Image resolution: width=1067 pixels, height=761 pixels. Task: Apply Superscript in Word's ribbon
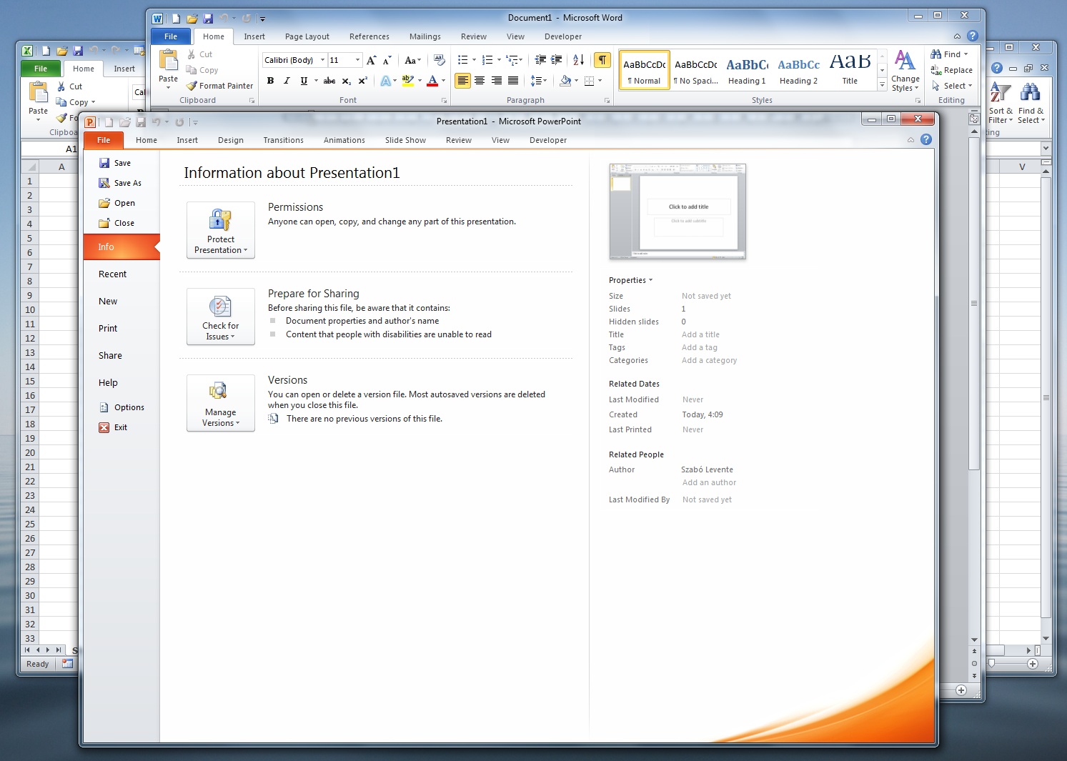(x=362, y=81)
